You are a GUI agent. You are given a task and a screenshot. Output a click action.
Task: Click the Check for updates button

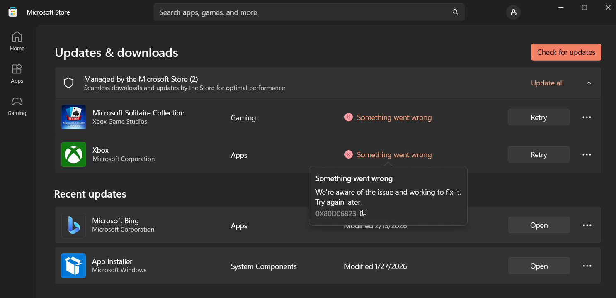pyautogui.click(x=566, y=52)
